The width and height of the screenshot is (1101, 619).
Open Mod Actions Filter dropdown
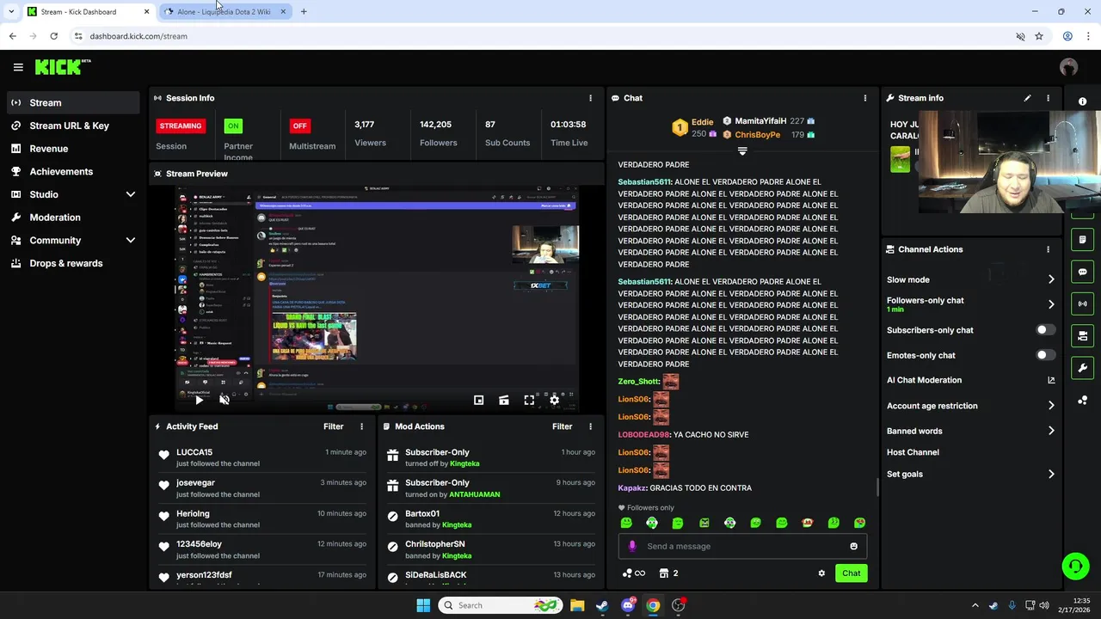click(563, 426)
